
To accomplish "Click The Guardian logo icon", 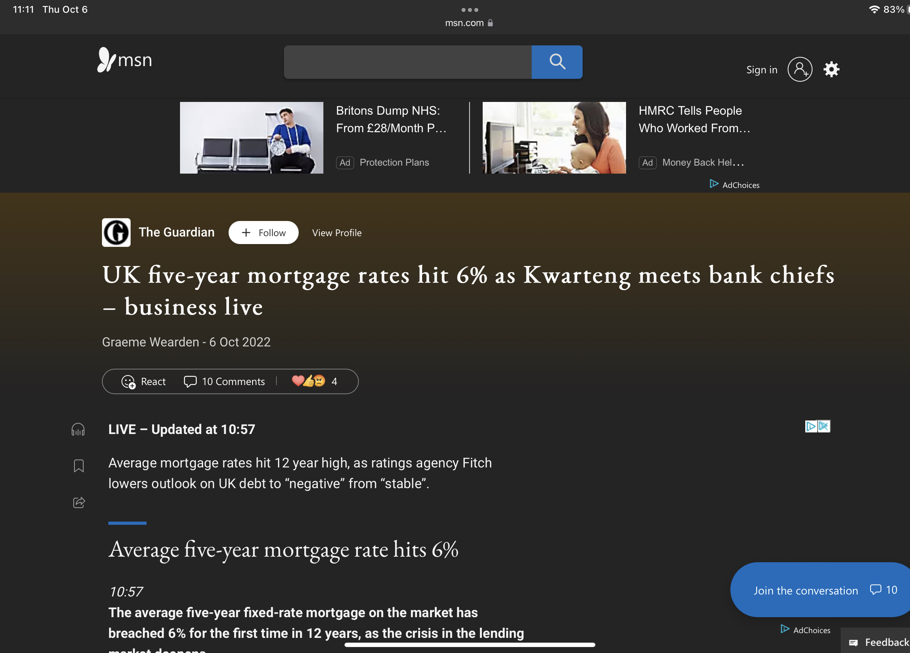I will 116,232.
